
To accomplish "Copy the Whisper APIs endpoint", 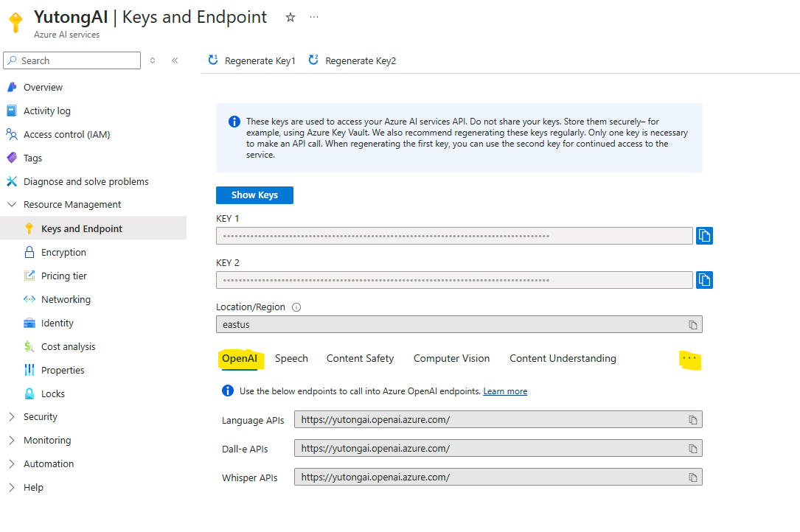I will [x=693, y=477].
